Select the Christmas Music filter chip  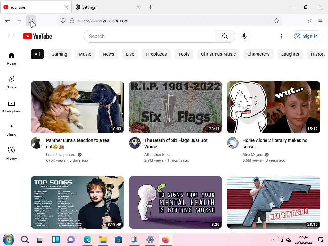[x=218, y=54]
